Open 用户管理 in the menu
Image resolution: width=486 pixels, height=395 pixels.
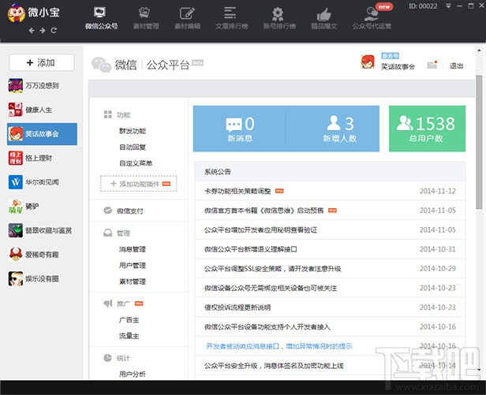click(133, 266)
